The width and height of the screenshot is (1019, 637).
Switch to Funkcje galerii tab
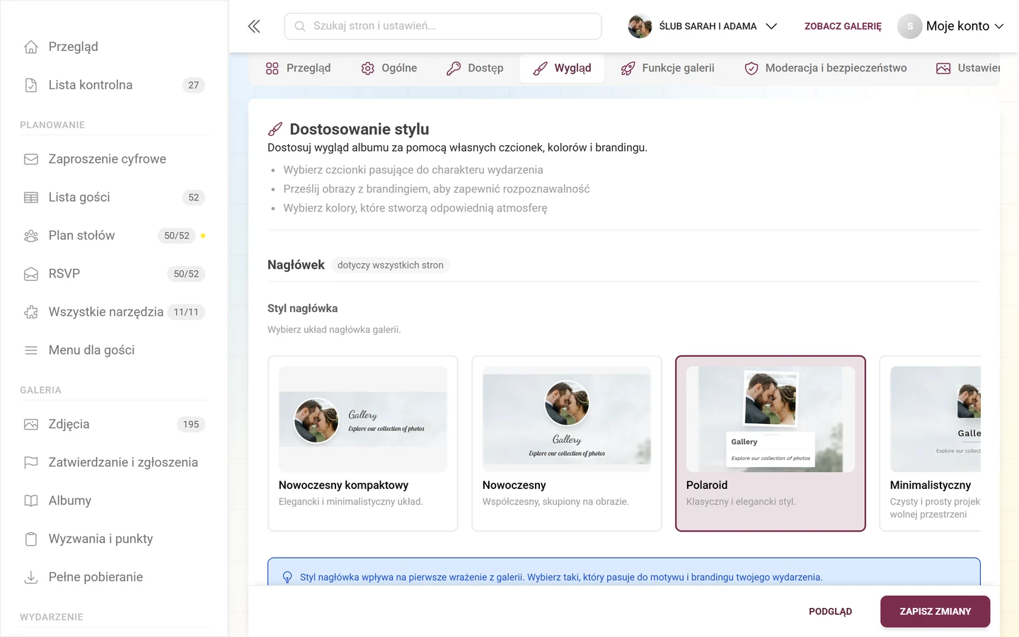(x=668, y=69)
